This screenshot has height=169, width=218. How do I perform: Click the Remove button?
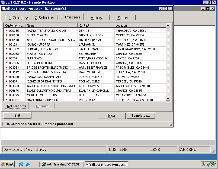point(42,106)
